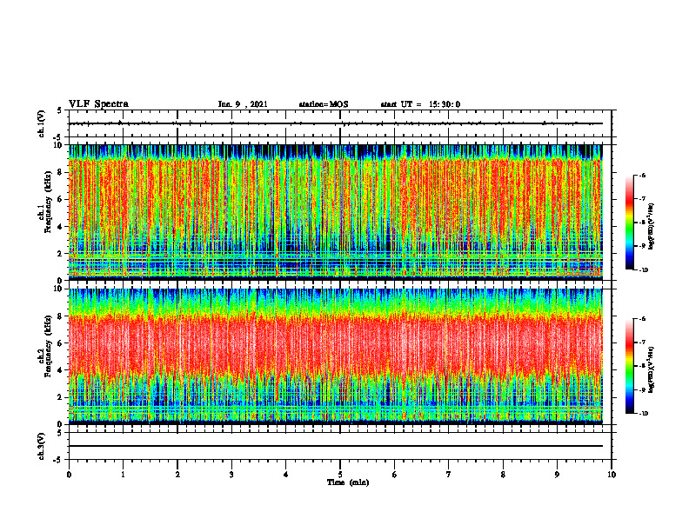Click the ch.2 color bar log(PSD) unit label
Screen dimensions: 689x532
[x=652, y=370]
